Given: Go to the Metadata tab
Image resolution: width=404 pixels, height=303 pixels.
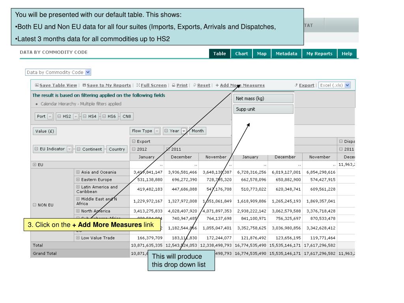Looking at the screenshot, I should 286,54.
